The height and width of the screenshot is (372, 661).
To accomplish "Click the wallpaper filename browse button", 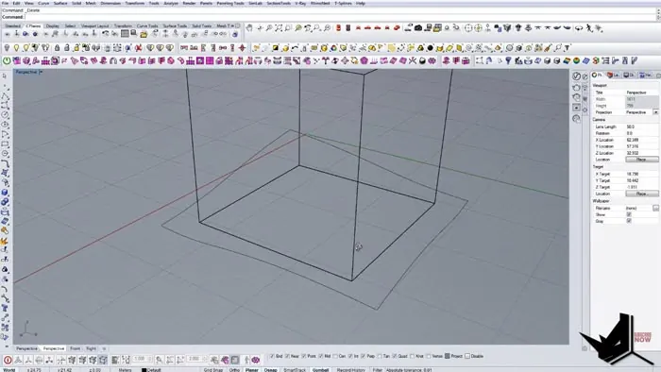I will [x=655, y=208].
